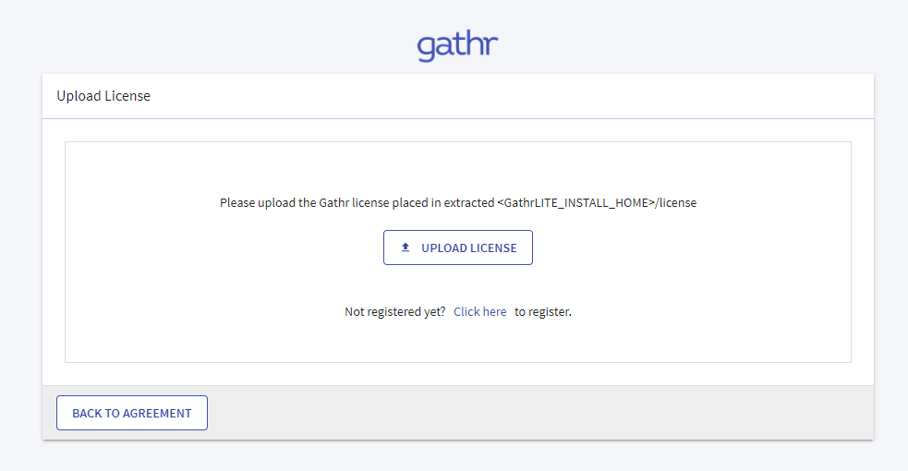The height and width of the screenshot is (471, 908).
Task: Click the upload arrow icon in the button
Action: 405,248
